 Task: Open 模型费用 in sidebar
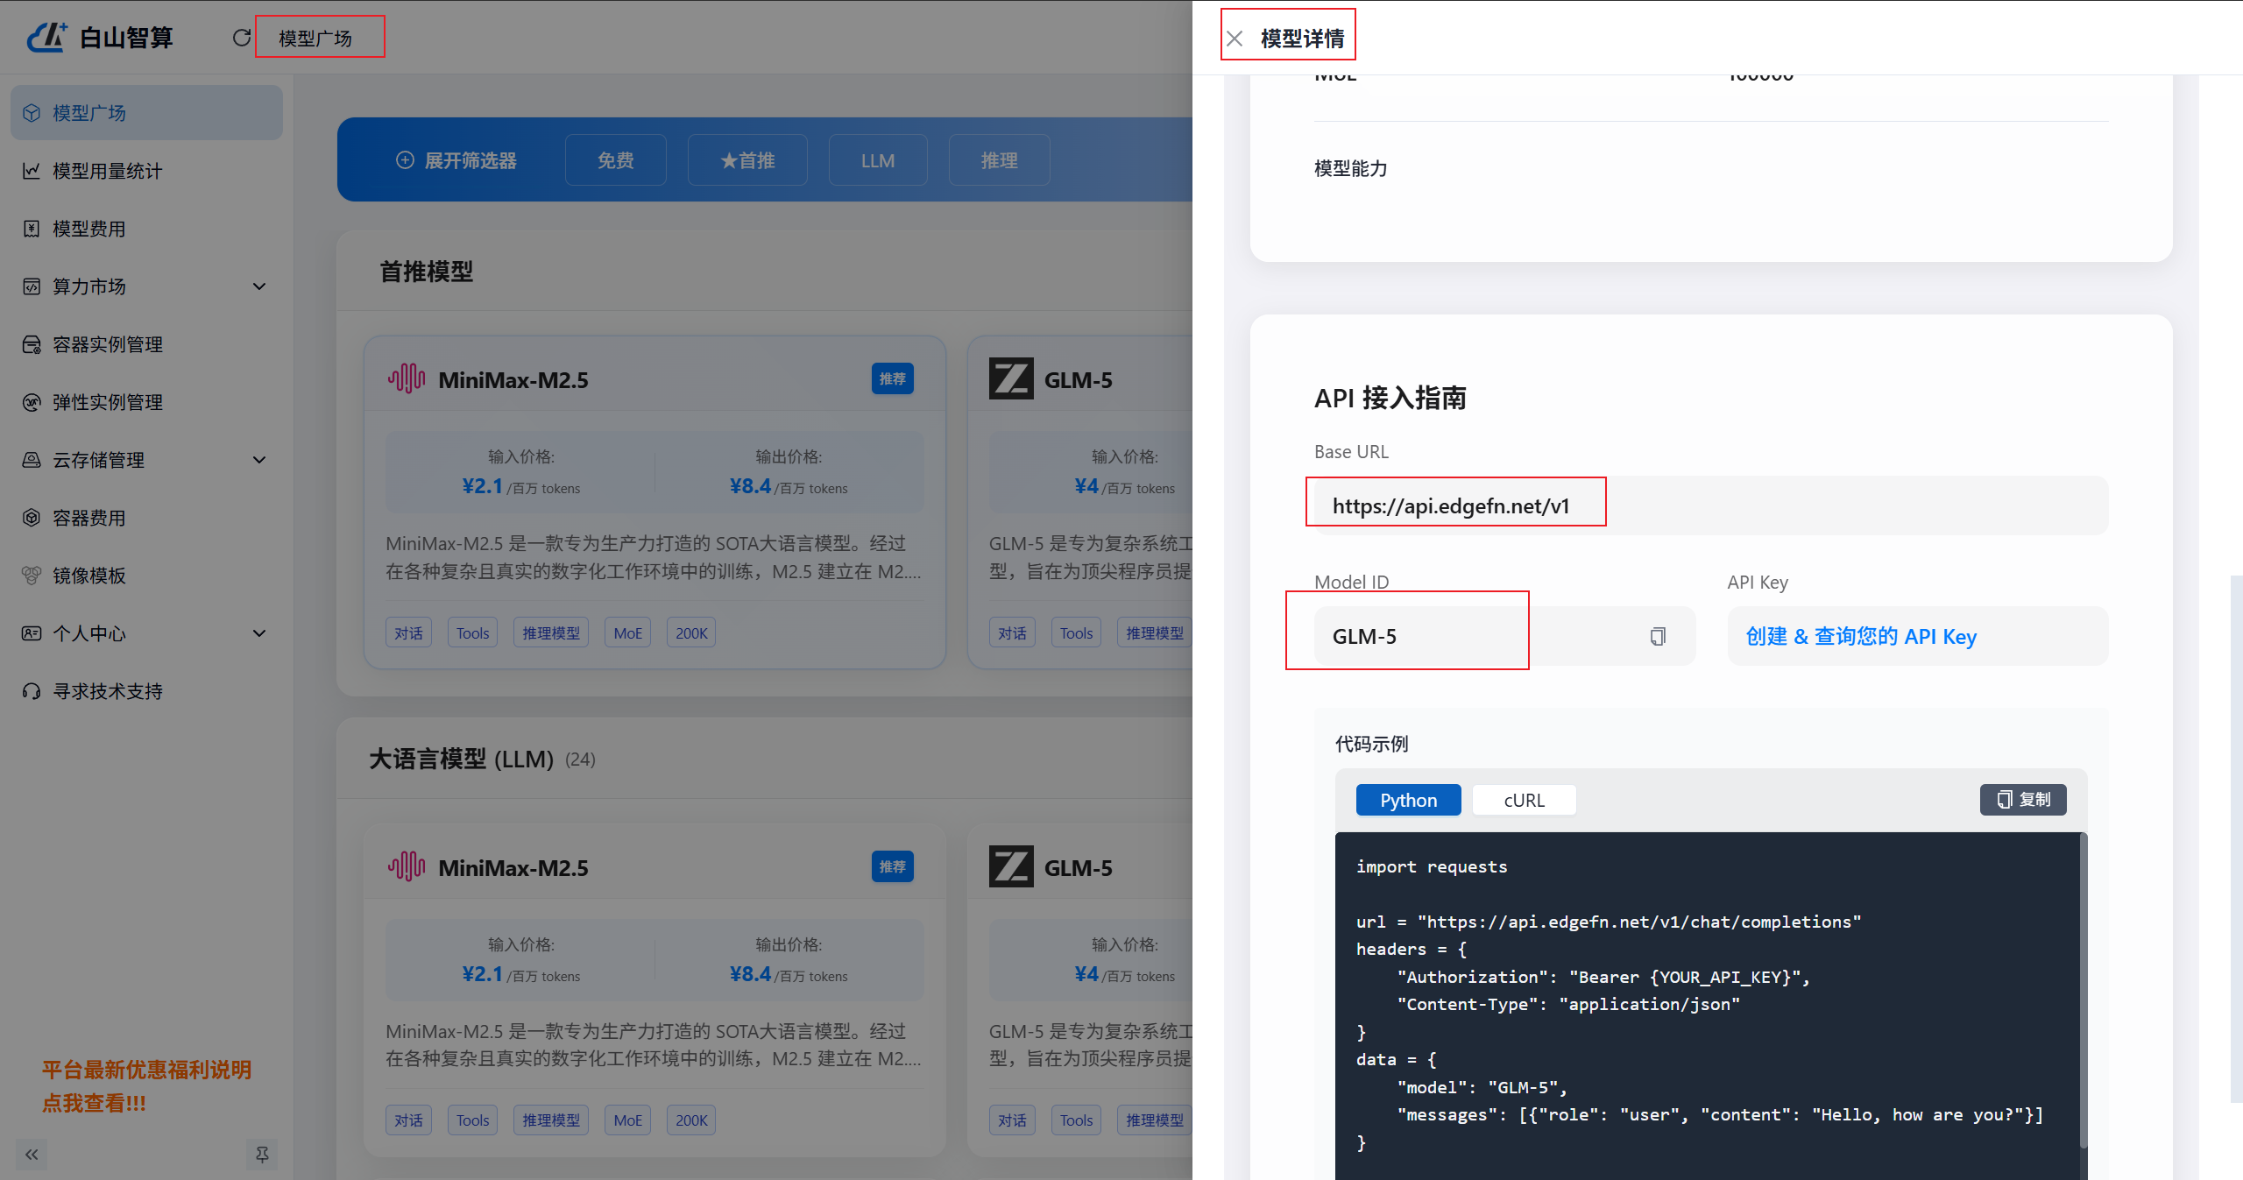[146, 229]
